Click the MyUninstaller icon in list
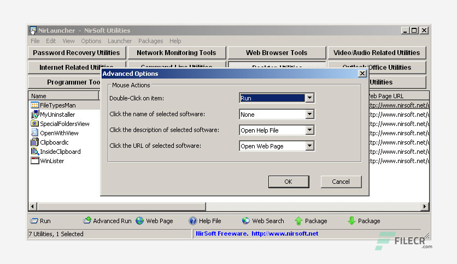The image size is (457, 264). (x=34, y=114)
